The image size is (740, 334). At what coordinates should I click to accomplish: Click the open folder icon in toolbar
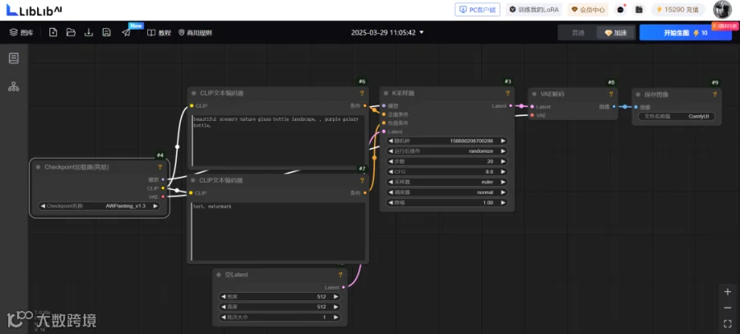click(71, 33)
